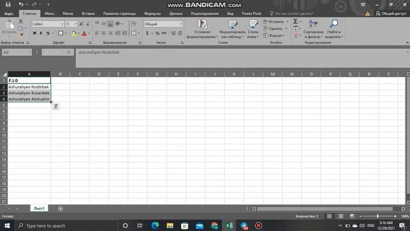Click the Clear eraser icon in Editing
Image resolution: width=410 pixels, height=231 pixels.
coord(295,35)
